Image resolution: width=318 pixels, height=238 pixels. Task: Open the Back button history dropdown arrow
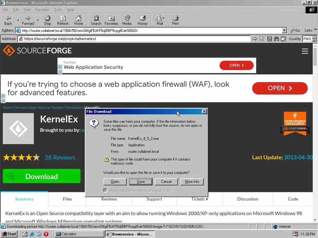point(18,20)
